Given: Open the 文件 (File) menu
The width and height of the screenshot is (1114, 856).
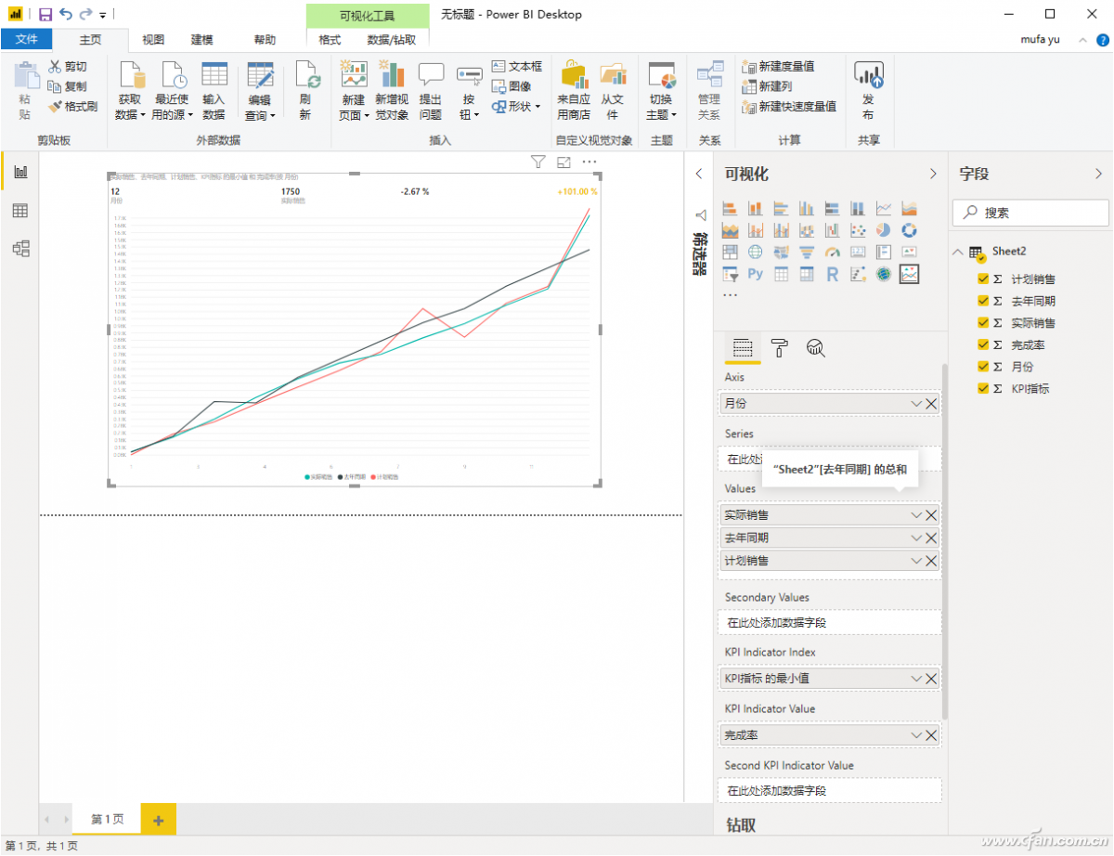Looking at the screenshot, I should pos(26,40).
